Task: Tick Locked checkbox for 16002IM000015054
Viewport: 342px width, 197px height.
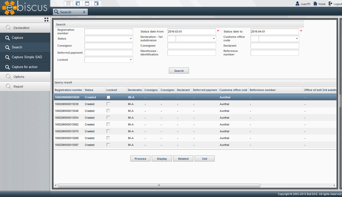Action: point(108,118)
